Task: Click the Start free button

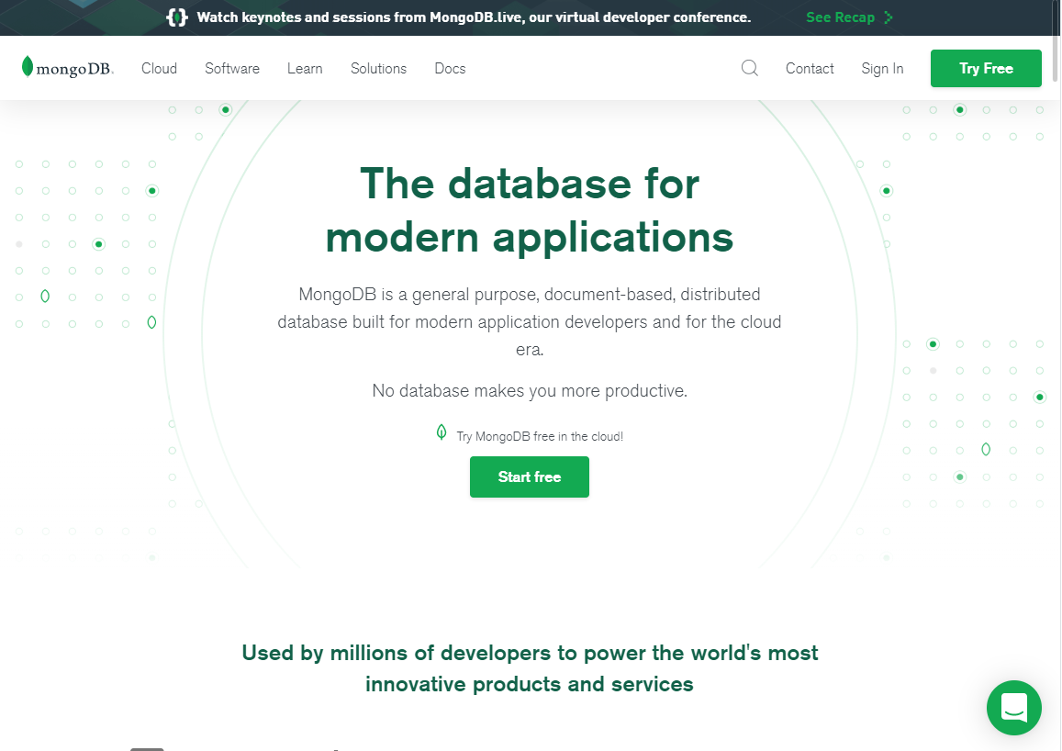Action: [x=530, y=476]
